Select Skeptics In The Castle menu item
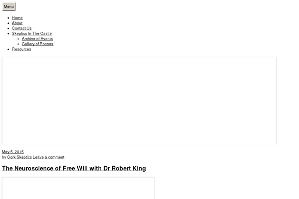Image resolution: width=299 pixels, height=199 pixels. pyautogui.click(x=32, y=33)
